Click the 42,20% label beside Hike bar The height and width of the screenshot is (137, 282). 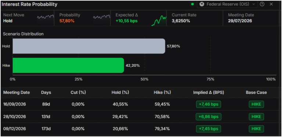coord(133,66)
